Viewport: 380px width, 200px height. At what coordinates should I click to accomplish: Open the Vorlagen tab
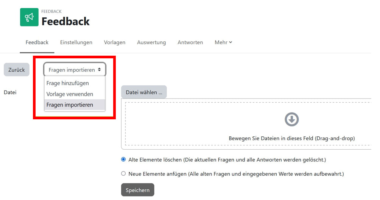point(115,42)
